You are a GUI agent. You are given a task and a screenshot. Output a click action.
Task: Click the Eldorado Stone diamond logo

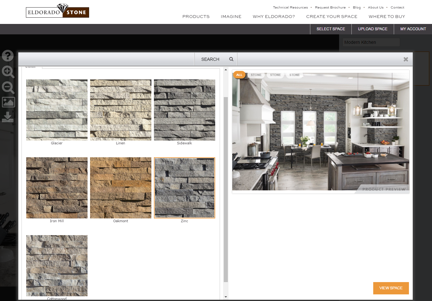62,8
